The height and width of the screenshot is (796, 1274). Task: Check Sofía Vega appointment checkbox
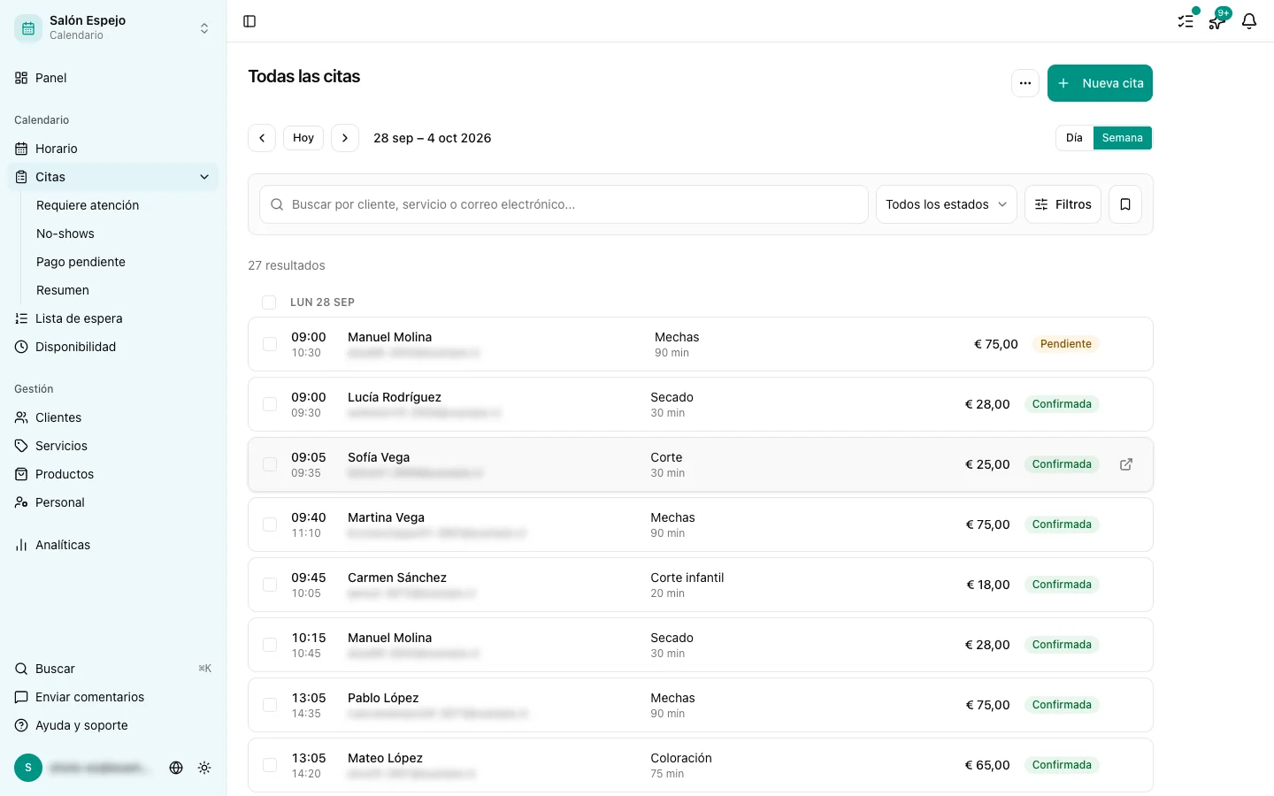click(x=270, y=464)
